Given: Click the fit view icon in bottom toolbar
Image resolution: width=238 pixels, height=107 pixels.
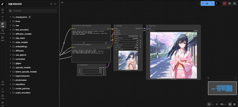Looking at the screenshot, I should pos(217,104).
